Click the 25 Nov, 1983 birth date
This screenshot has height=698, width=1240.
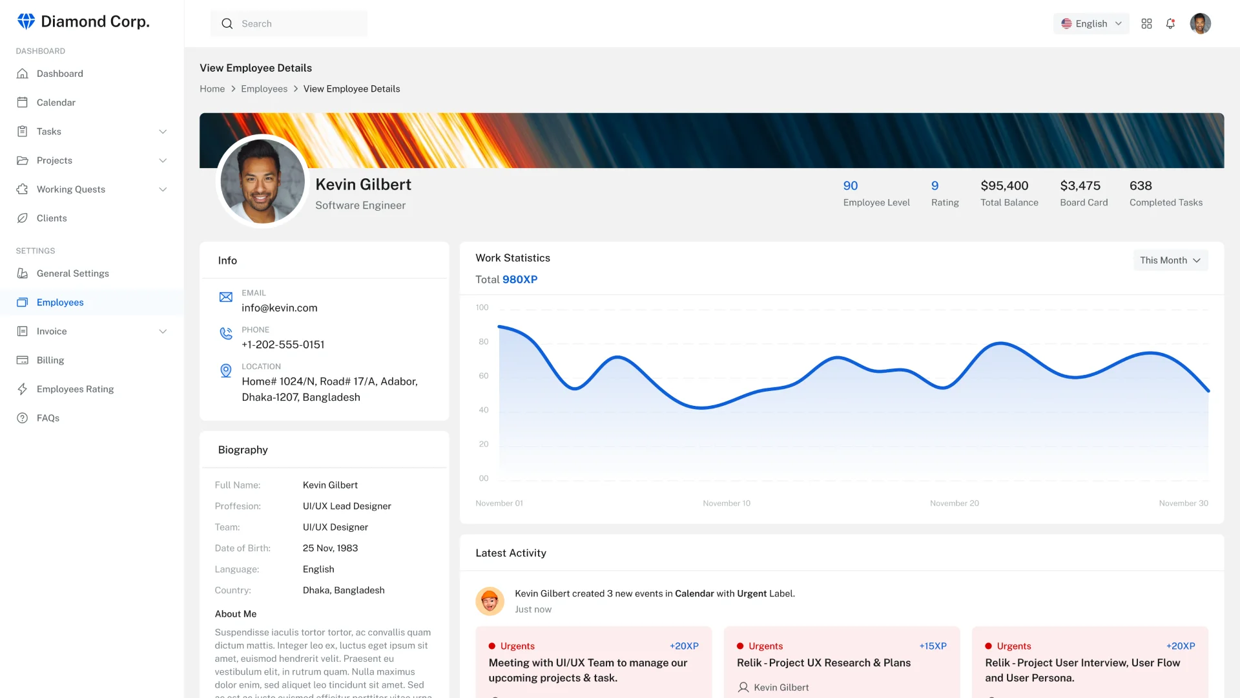[330, 548]
